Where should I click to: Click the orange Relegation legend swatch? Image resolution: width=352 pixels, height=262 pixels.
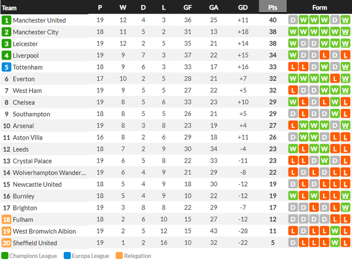[x=118, y=255]
